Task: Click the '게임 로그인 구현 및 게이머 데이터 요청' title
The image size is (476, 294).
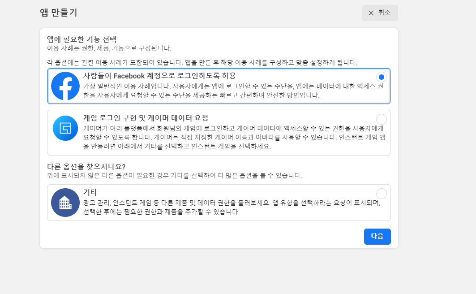Action: tap(146, 118)
